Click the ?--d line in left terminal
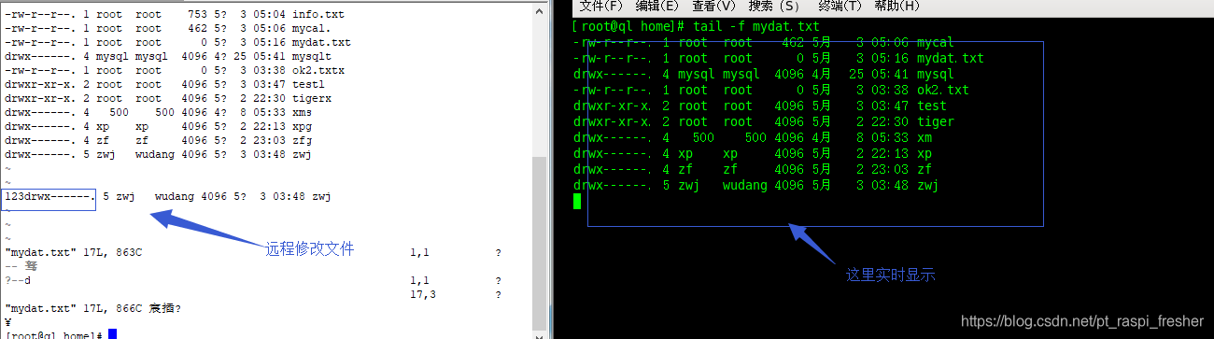The height and width of the screenshot is (339, 1214). pyautogui.click(x=18, y=280)
